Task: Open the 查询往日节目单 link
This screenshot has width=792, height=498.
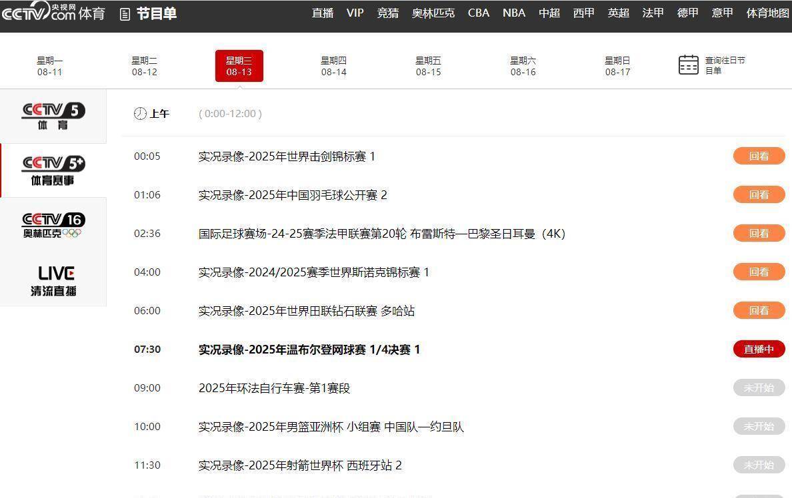Action: point(725,65)
